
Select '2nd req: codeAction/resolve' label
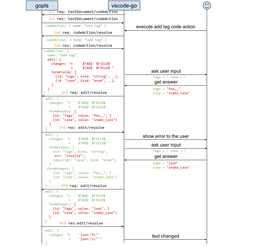click(83, 32)
